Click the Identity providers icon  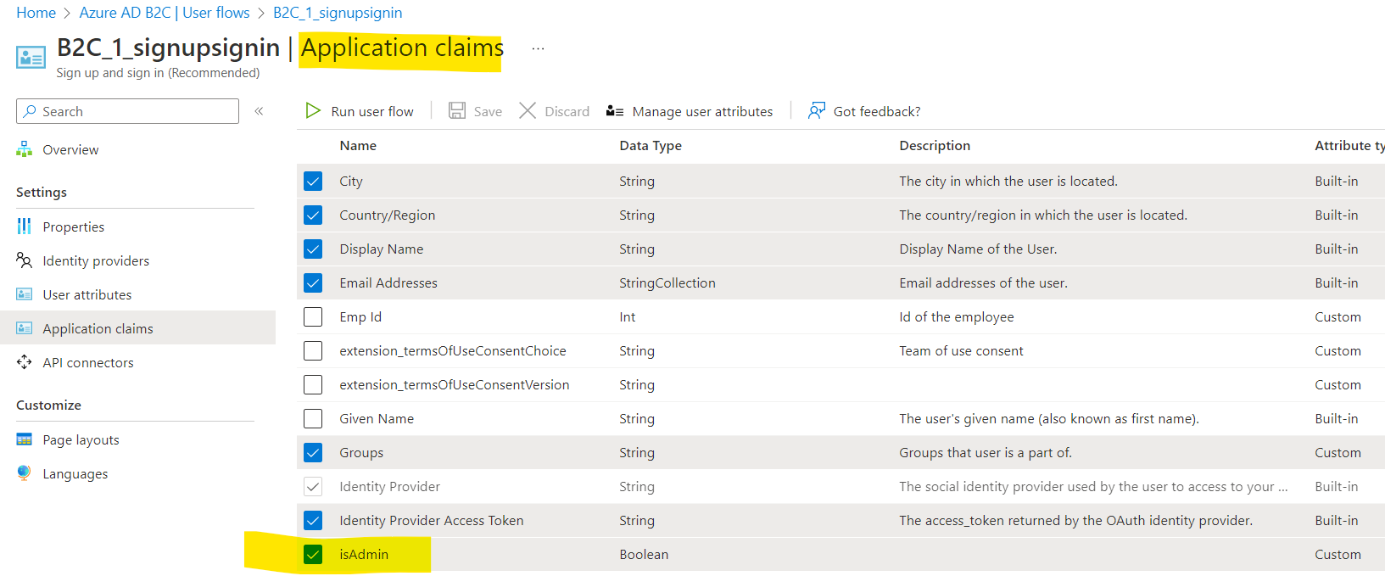click(24, 260)
